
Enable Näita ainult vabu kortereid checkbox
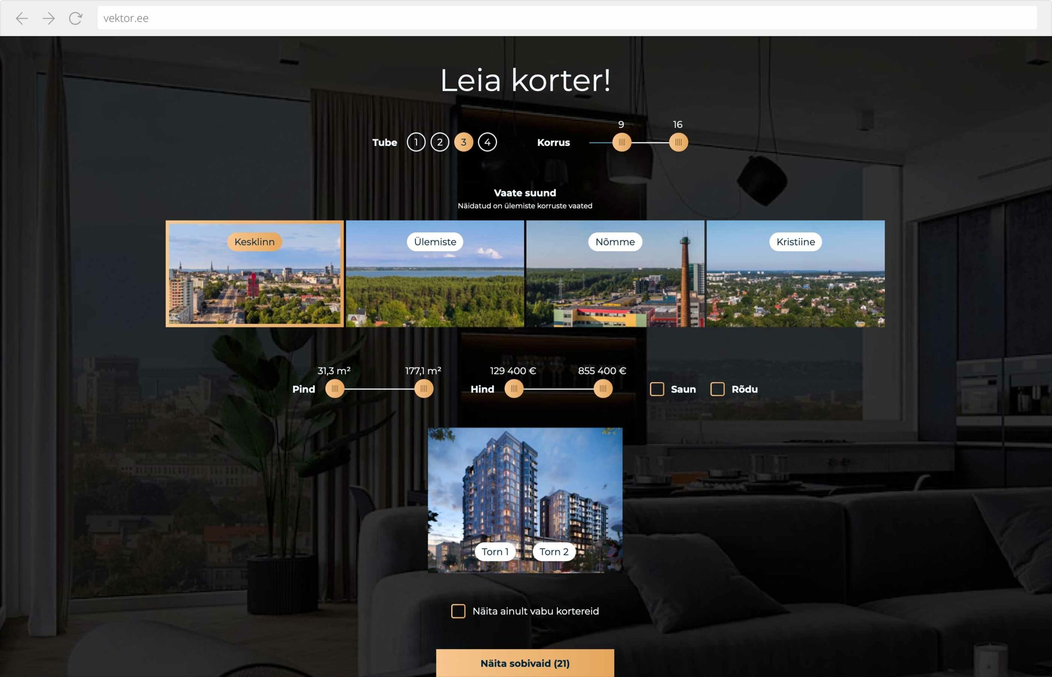[456, 611]
